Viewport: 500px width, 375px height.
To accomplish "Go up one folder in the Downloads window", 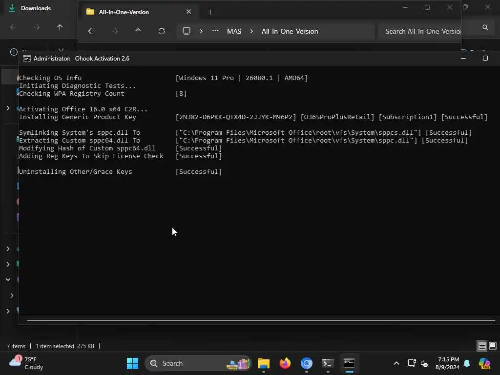I will coord(60,27).
